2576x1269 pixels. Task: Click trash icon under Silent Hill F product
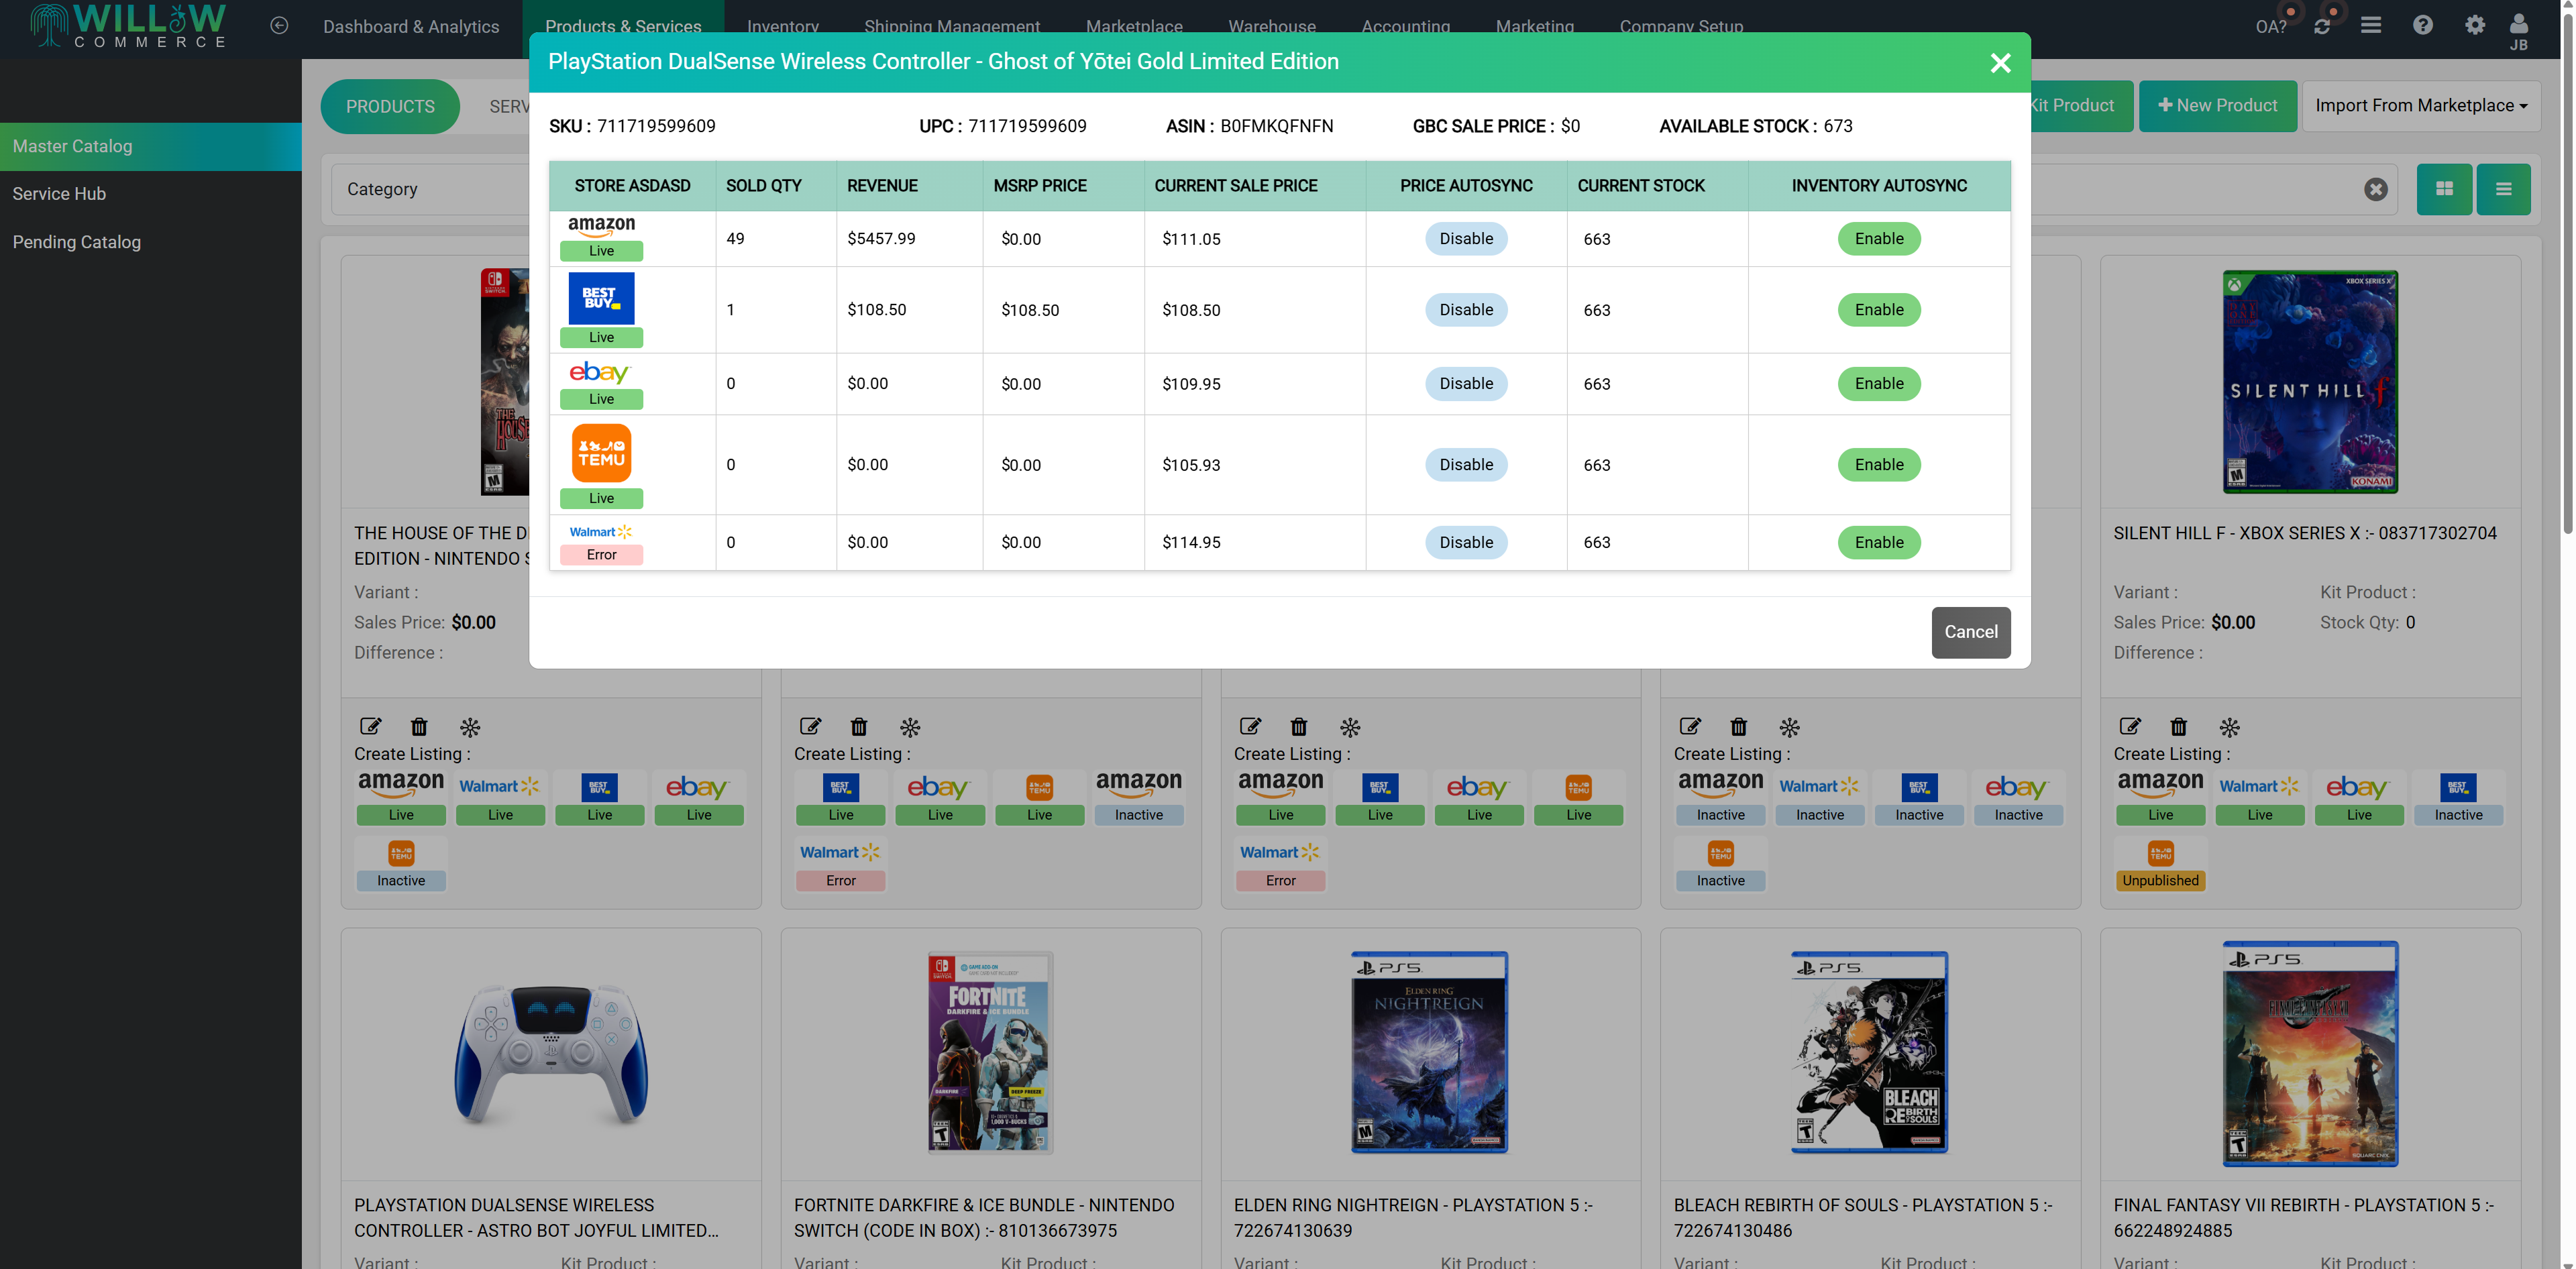[x=2178, y=727]
